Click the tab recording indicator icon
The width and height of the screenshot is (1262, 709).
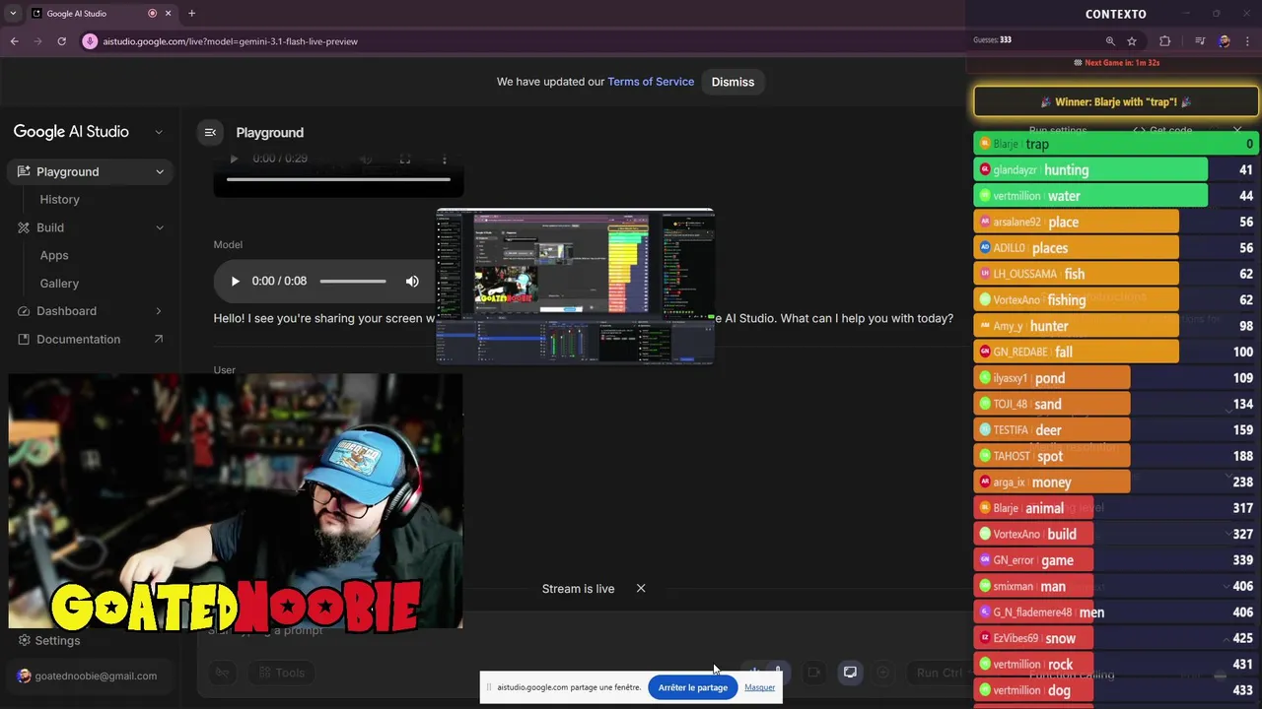pyautogui.click(x=152, y=13)
